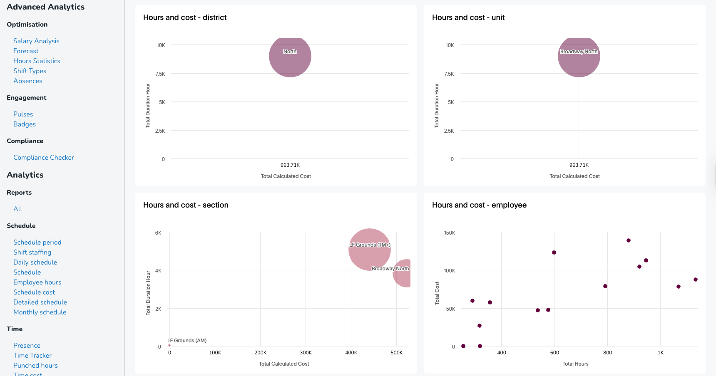The height and width of the screenshot is (376, 716).
Task: Open the Employee hours report
Action: (x=37, y=282)
